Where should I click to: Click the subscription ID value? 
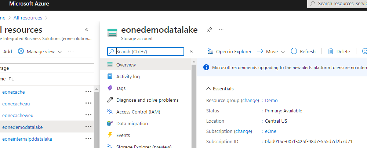coord(309,142)
